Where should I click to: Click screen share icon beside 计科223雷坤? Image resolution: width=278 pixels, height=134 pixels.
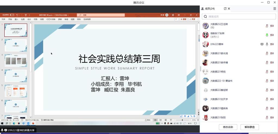(262, 44)
